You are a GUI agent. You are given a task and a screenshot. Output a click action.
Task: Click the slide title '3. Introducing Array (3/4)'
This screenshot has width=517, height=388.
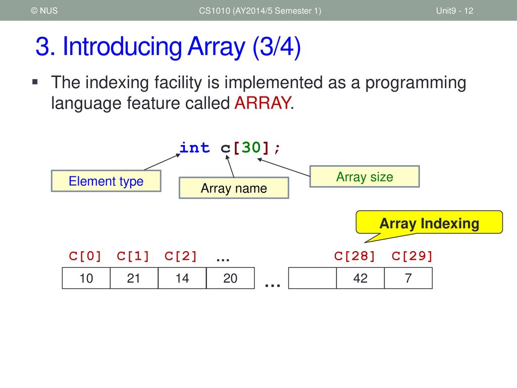coord(168,46)
